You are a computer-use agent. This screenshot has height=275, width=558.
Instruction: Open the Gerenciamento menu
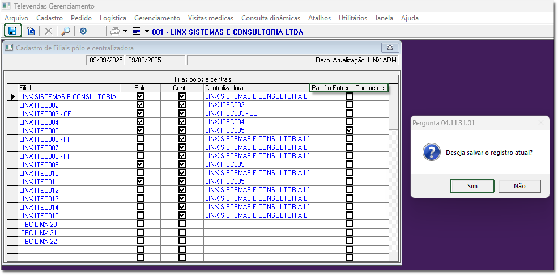click(x=157, y=18)
